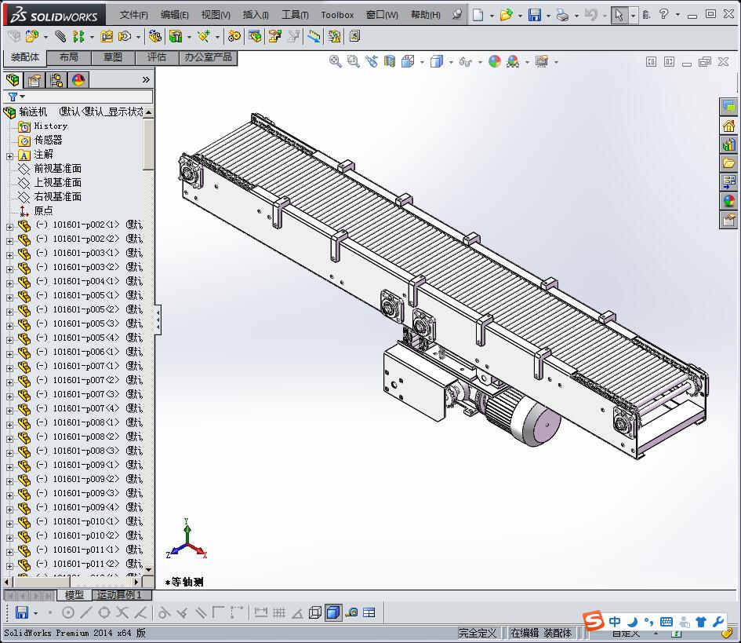Click the Save floppy disk icon in title bar
This screenshot has height=643, width=741.
point(535,15)
